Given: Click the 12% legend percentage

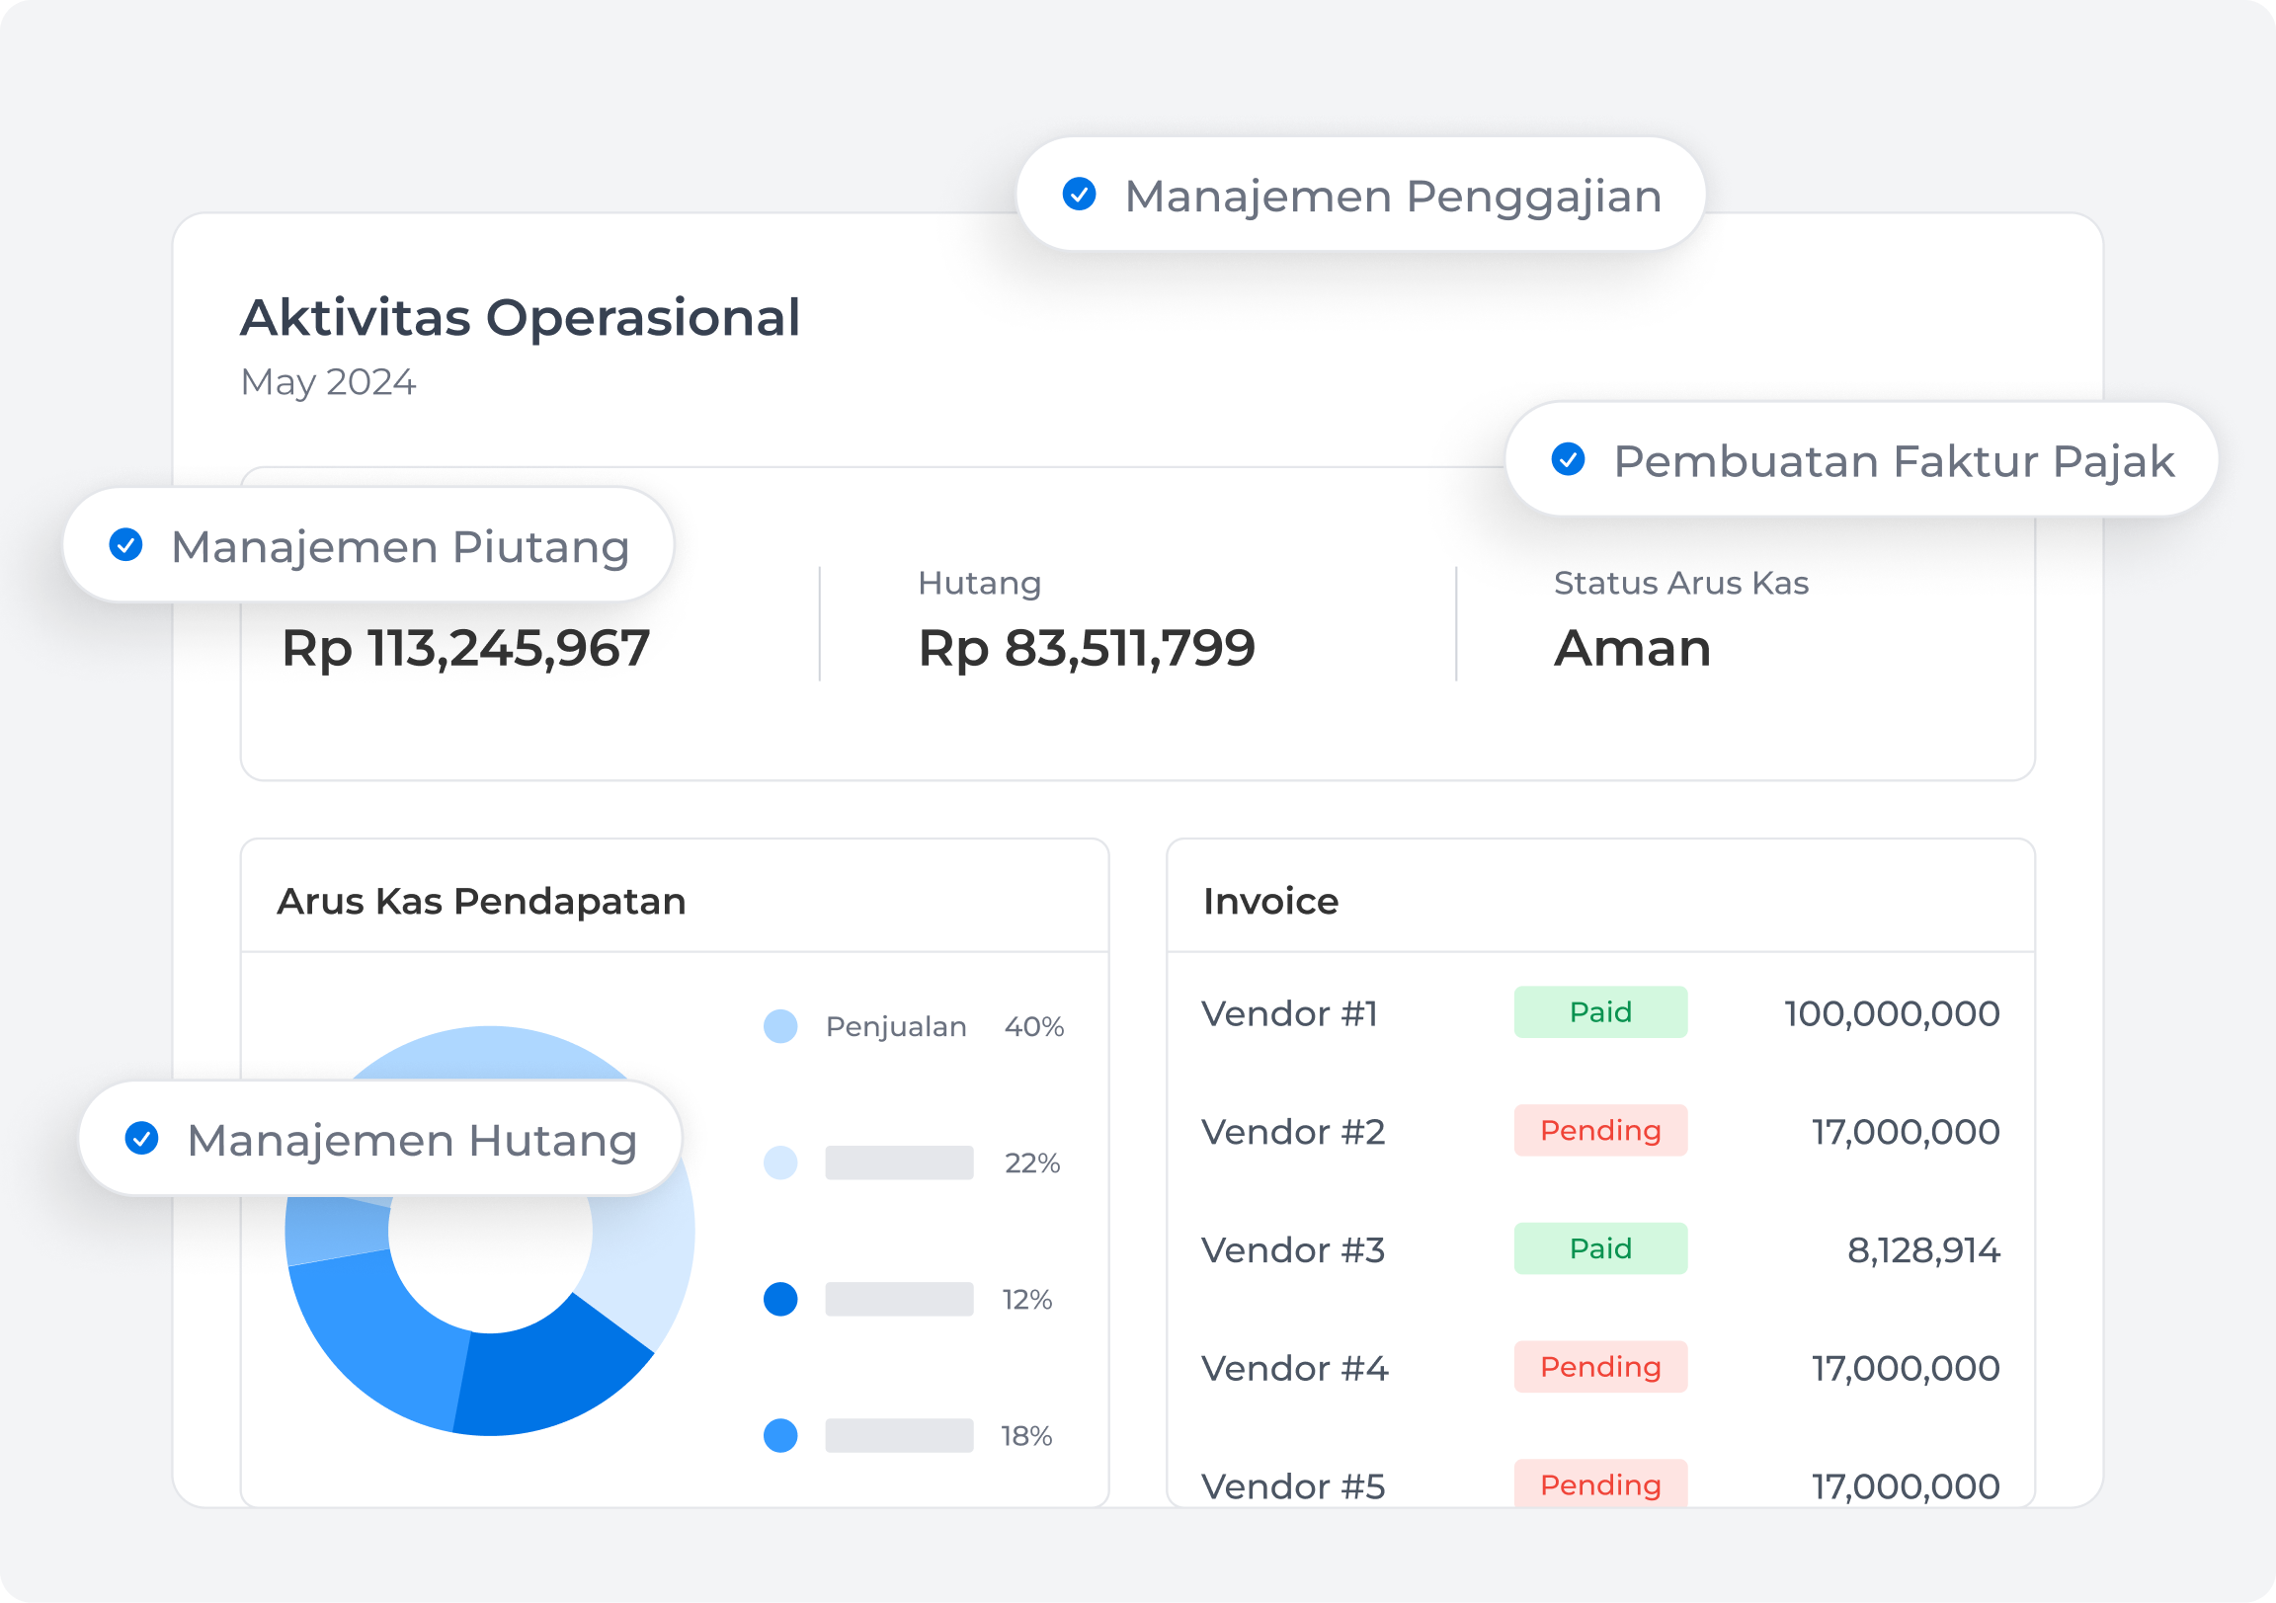Looking at the screenshot, I should [x=1027, y=1299].
